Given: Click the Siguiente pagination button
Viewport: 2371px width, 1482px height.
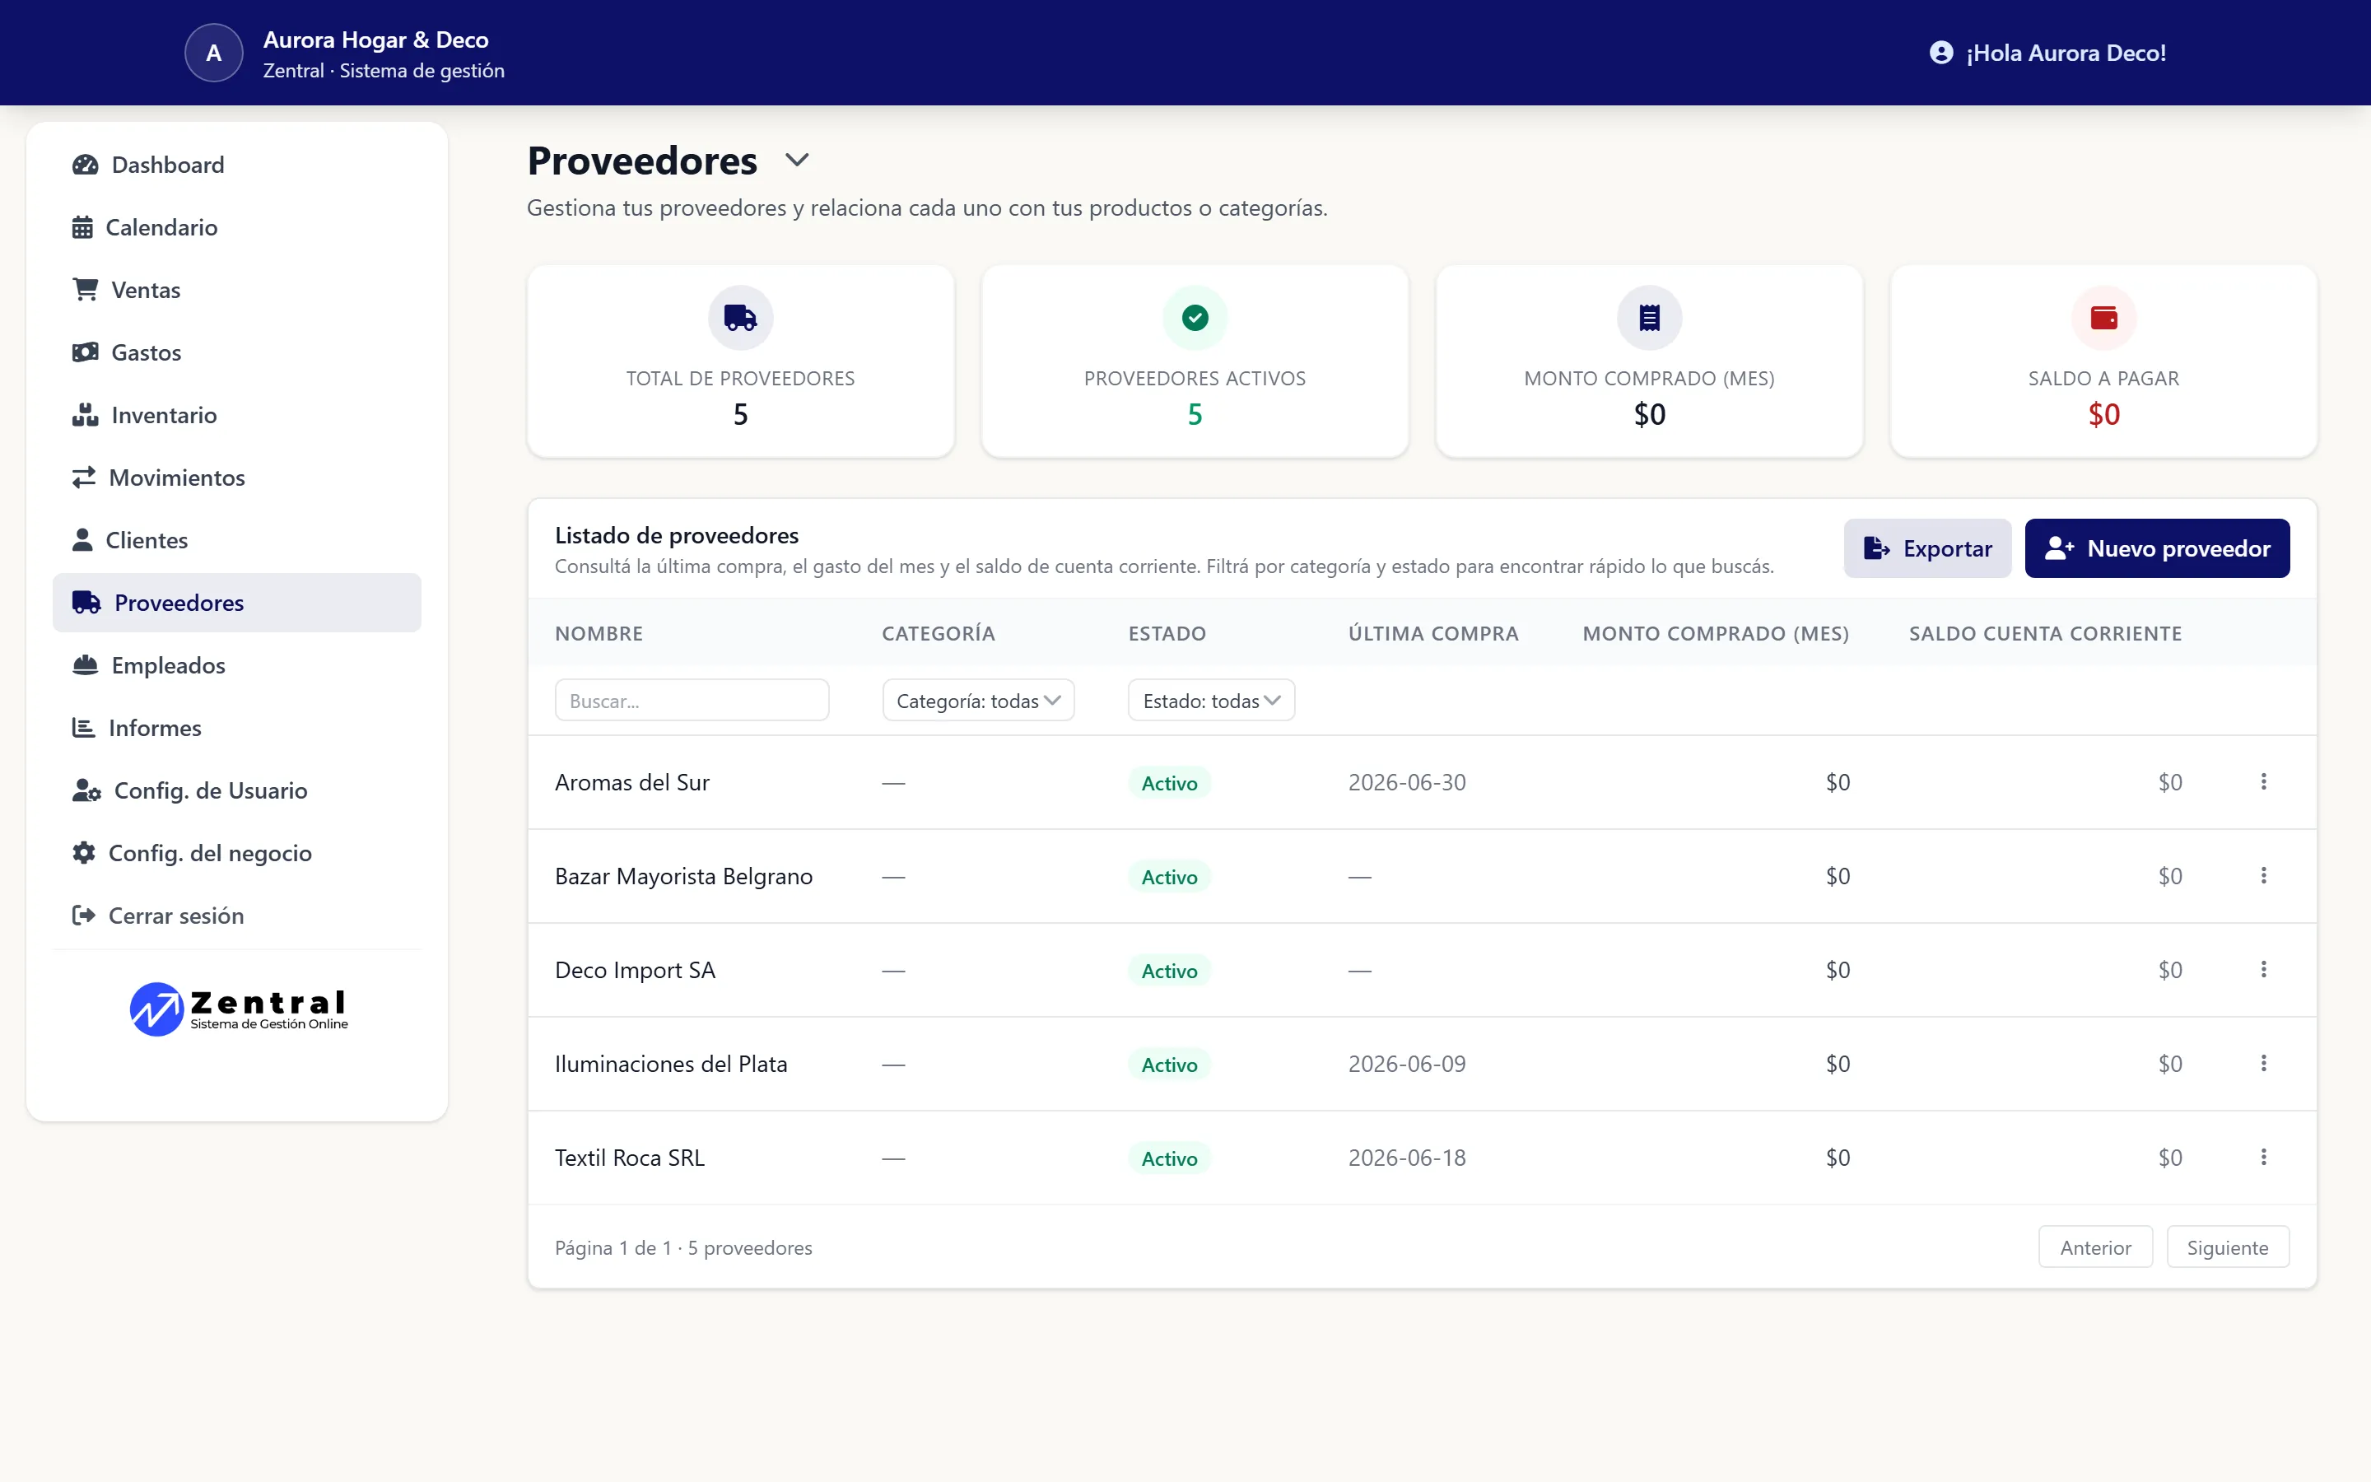Looking at the screenshot, I should pyautogui.click(x=2227, y=1247).
